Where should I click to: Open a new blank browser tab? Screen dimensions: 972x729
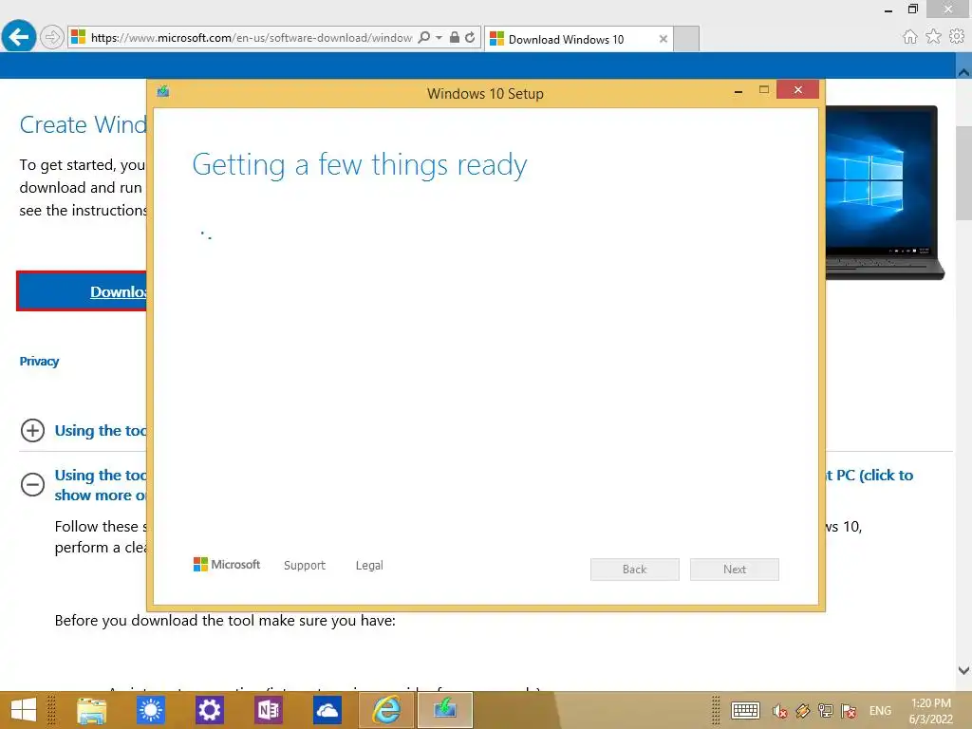tap(686, 39)
